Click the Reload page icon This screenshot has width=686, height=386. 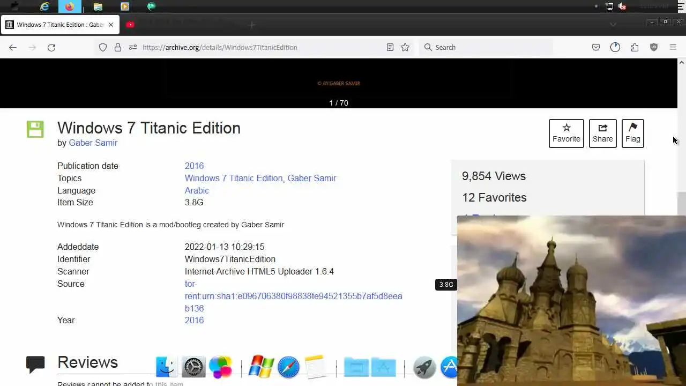tap(51, 47)
